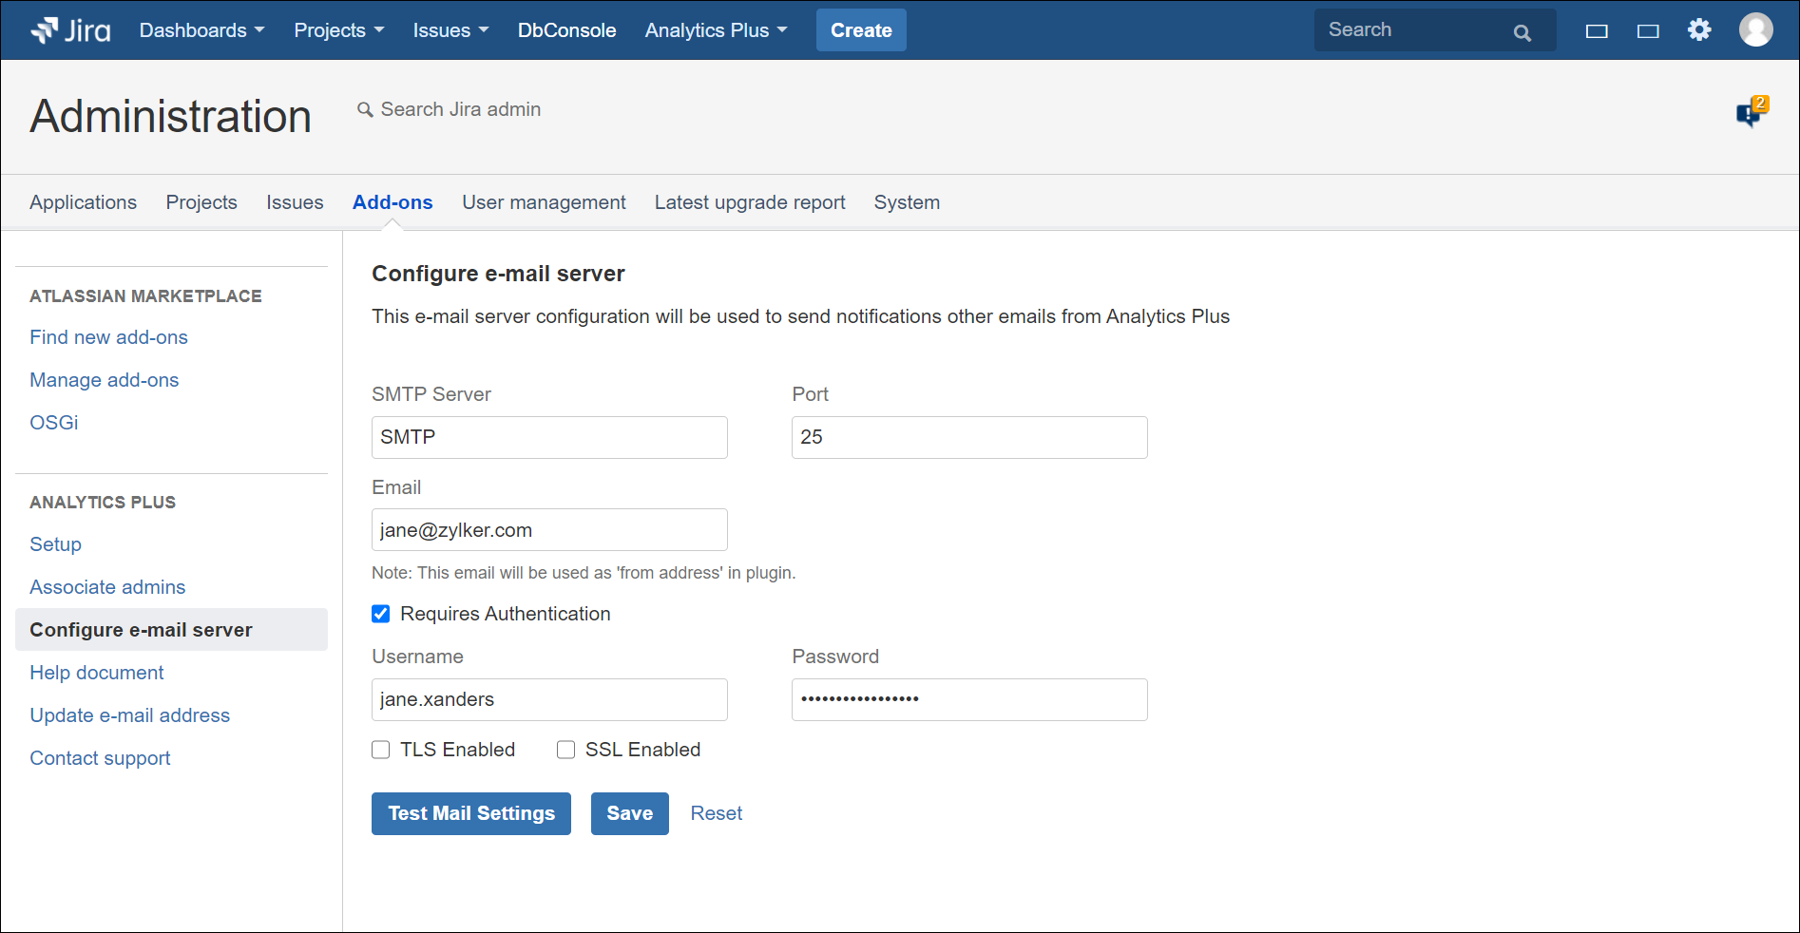This screenshot has height=933, width=1800.
Task: Open the user profile avatar
Action: [1755, 30]
